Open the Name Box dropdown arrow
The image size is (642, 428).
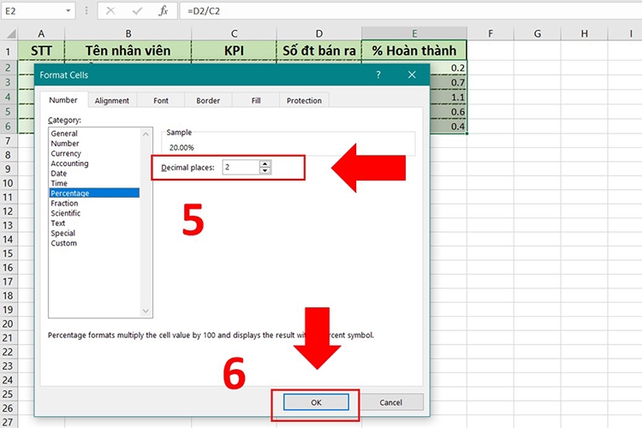[x=68, y=10]
